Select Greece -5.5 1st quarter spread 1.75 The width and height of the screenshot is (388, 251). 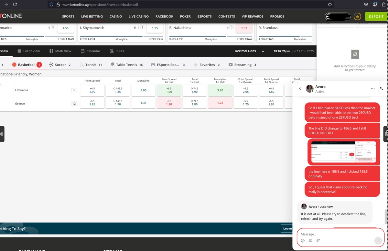(x=246, y=103)
